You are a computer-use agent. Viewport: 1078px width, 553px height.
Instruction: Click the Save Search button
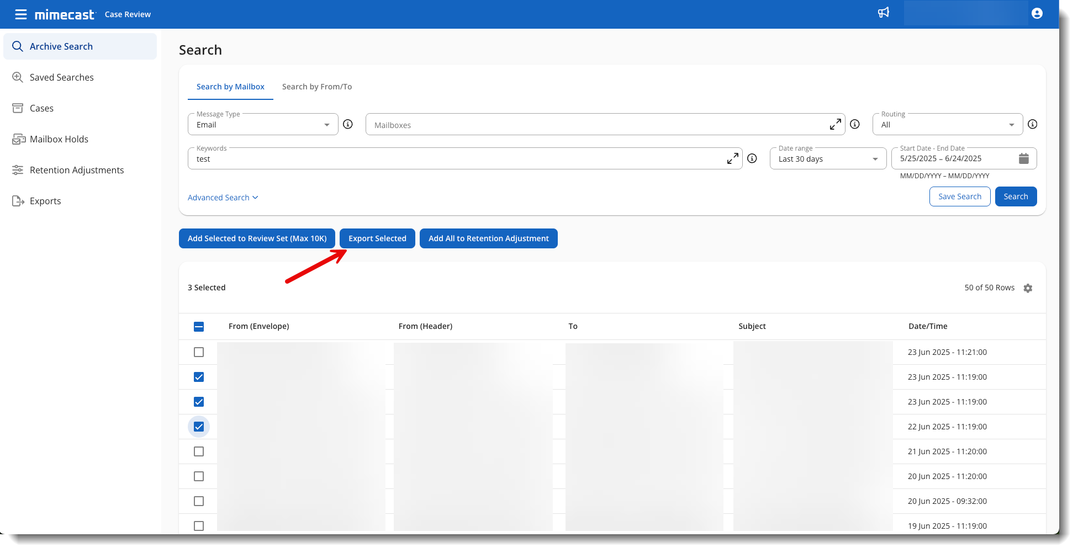pos(959,196)
